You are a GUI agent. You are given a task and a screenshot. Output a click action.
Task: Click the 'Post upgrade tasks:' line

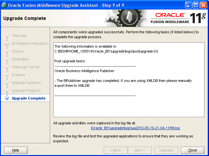pyautogui.click(x=70, y=61)
